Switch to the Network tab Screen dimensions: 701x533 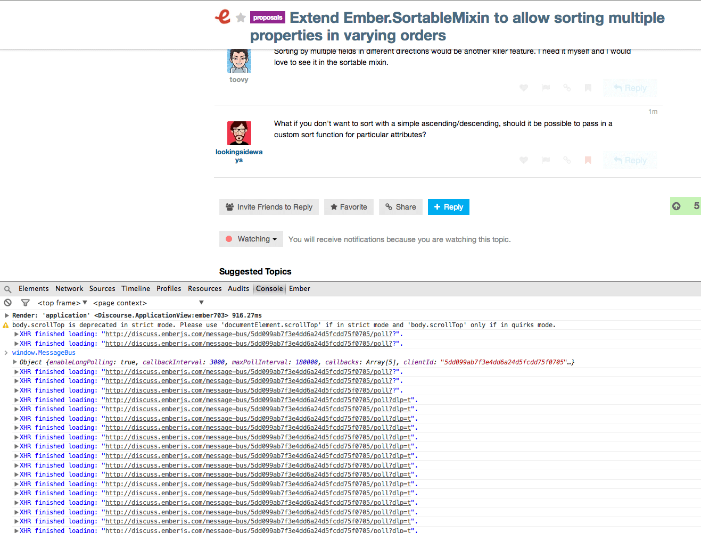[x=69, y=289]
